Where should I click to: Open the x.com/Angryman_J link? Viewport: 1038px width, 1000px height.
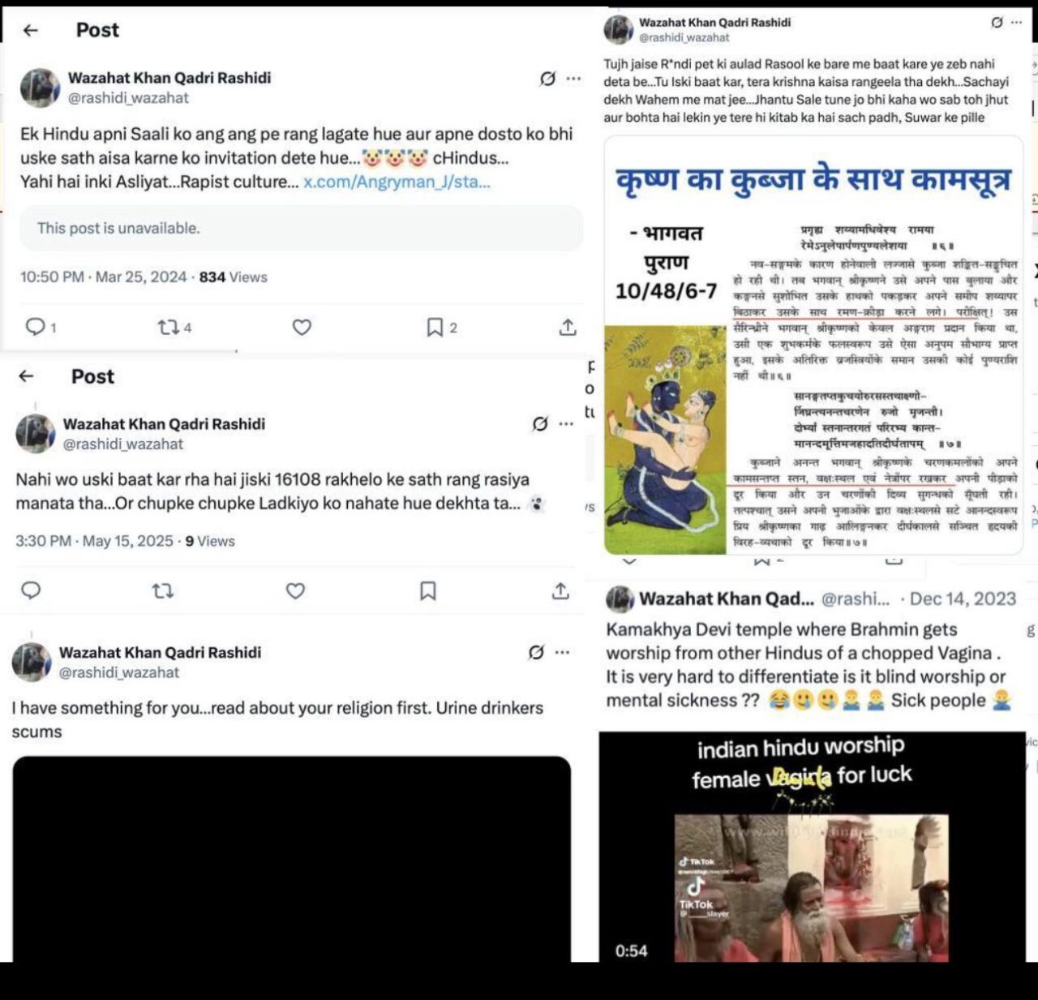[397, 182]
